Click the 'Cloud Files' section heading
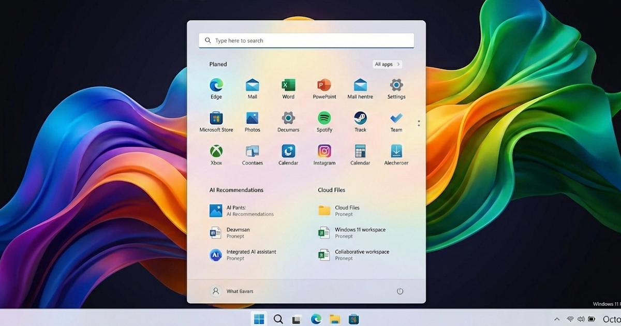621x326 pixels. coord(332,190)
